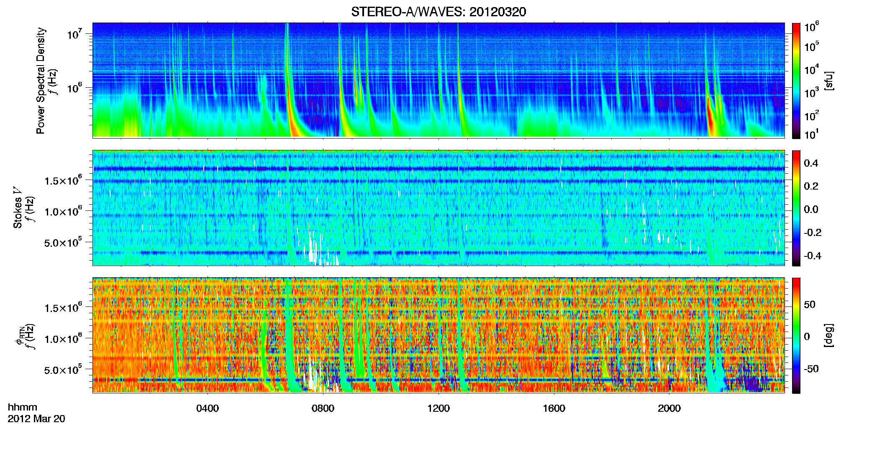Select the "-0.4" Stokes colorbar tick

[813, 256]
